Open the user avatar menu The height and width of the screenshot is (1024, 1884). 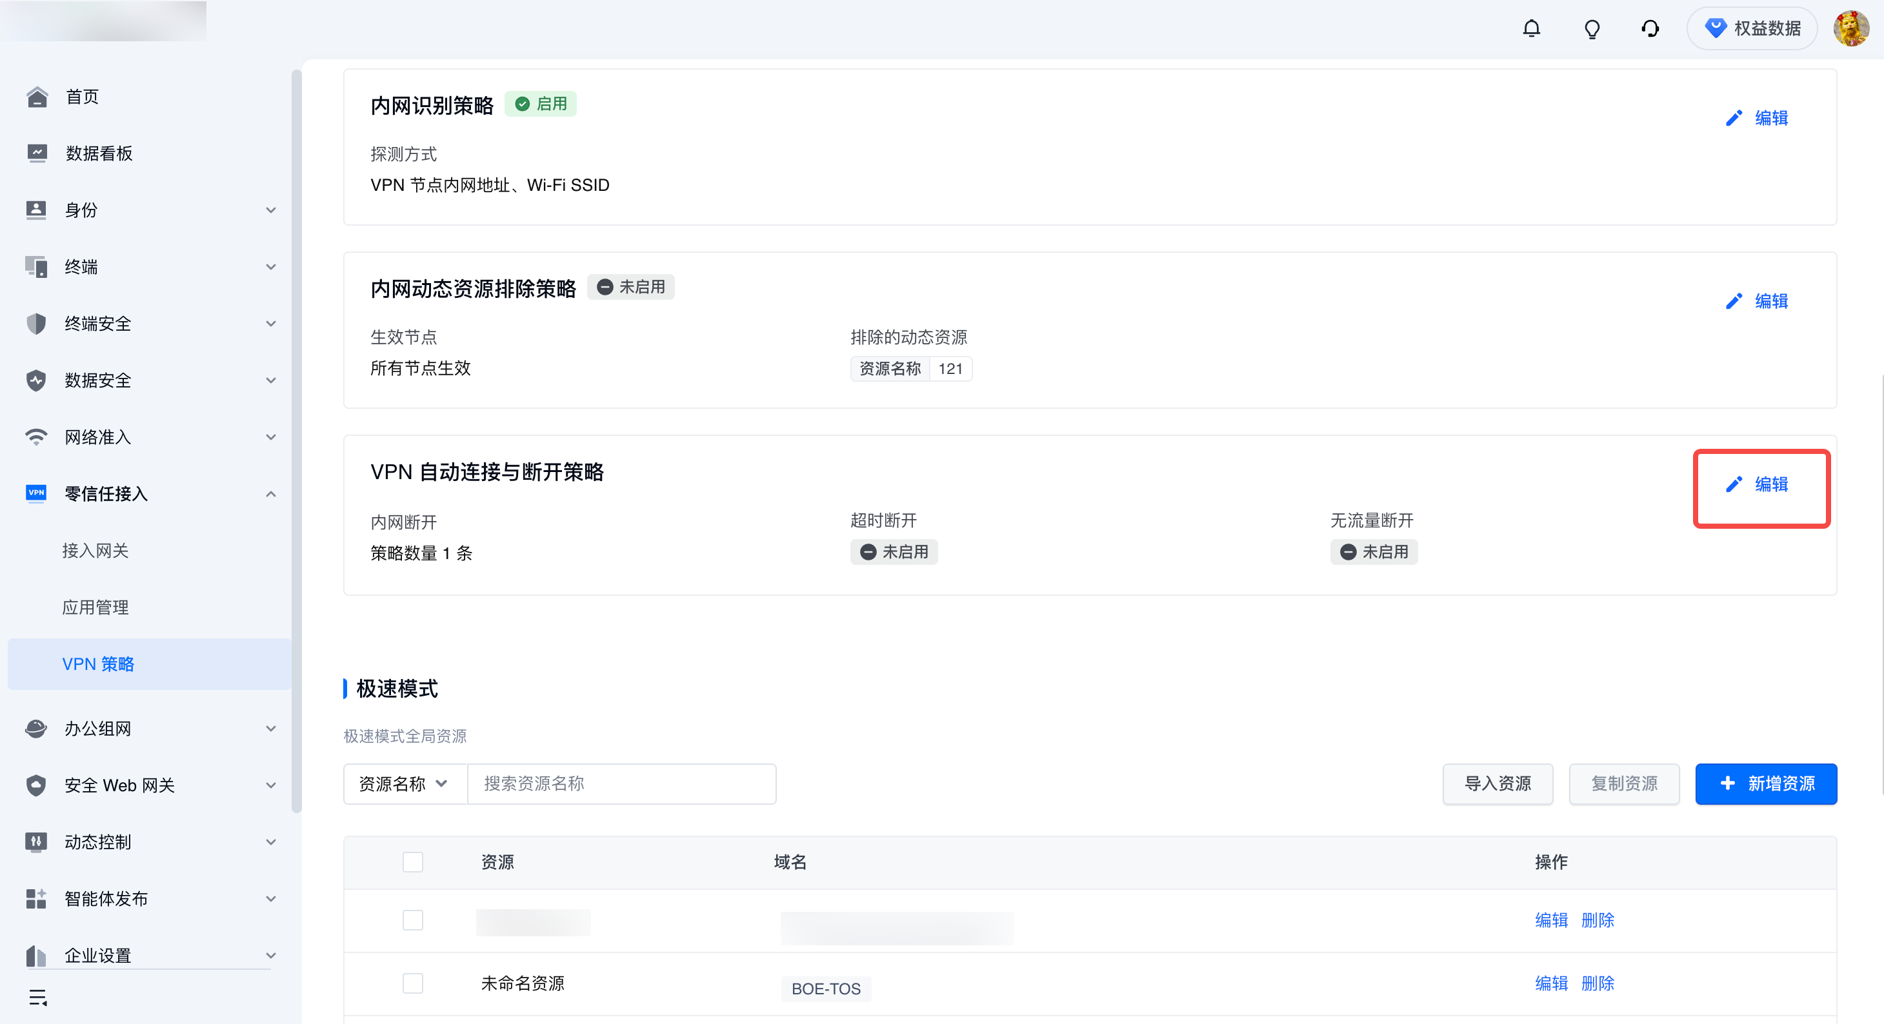(1850, 28)
